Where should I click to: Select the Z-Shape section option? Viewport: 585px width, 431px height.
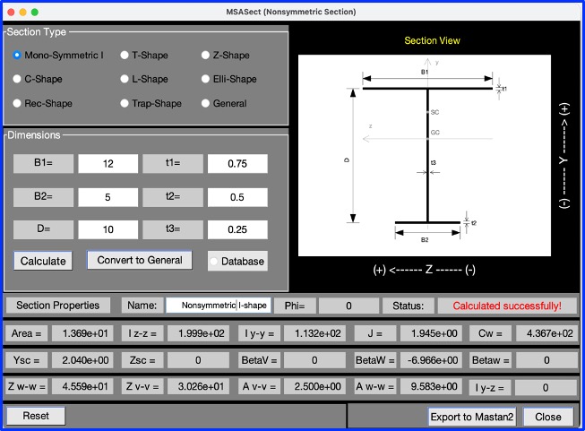click(205, 56)
